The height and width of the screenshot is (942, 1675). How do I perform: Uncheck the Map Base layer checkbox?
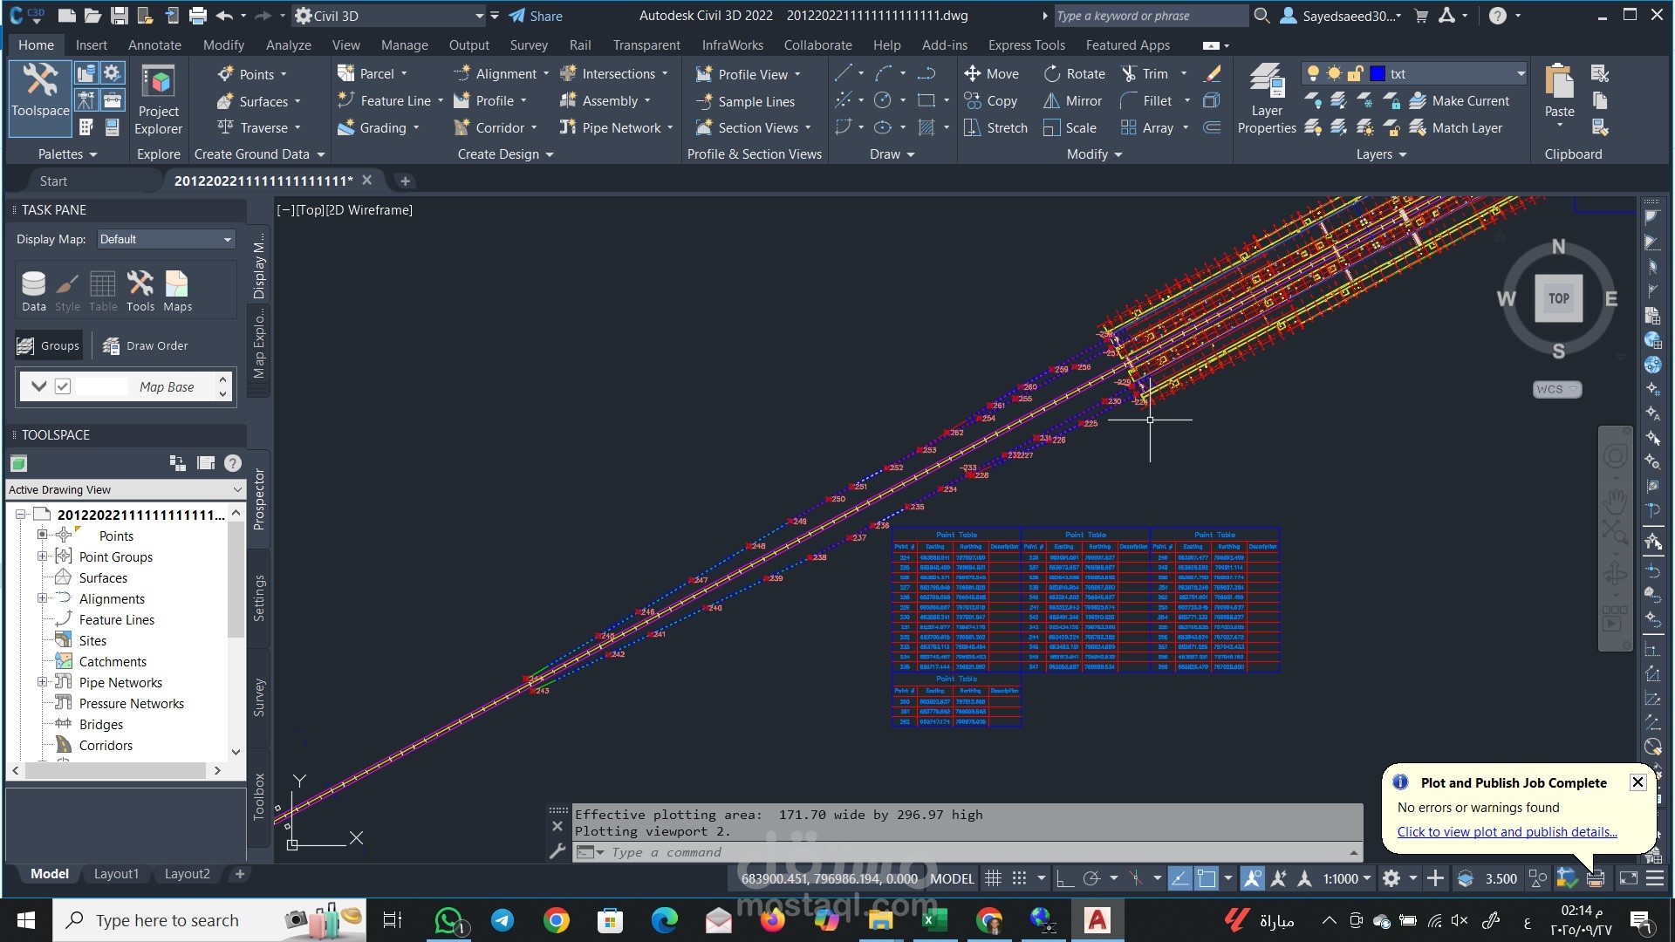(x=63, y=386)
